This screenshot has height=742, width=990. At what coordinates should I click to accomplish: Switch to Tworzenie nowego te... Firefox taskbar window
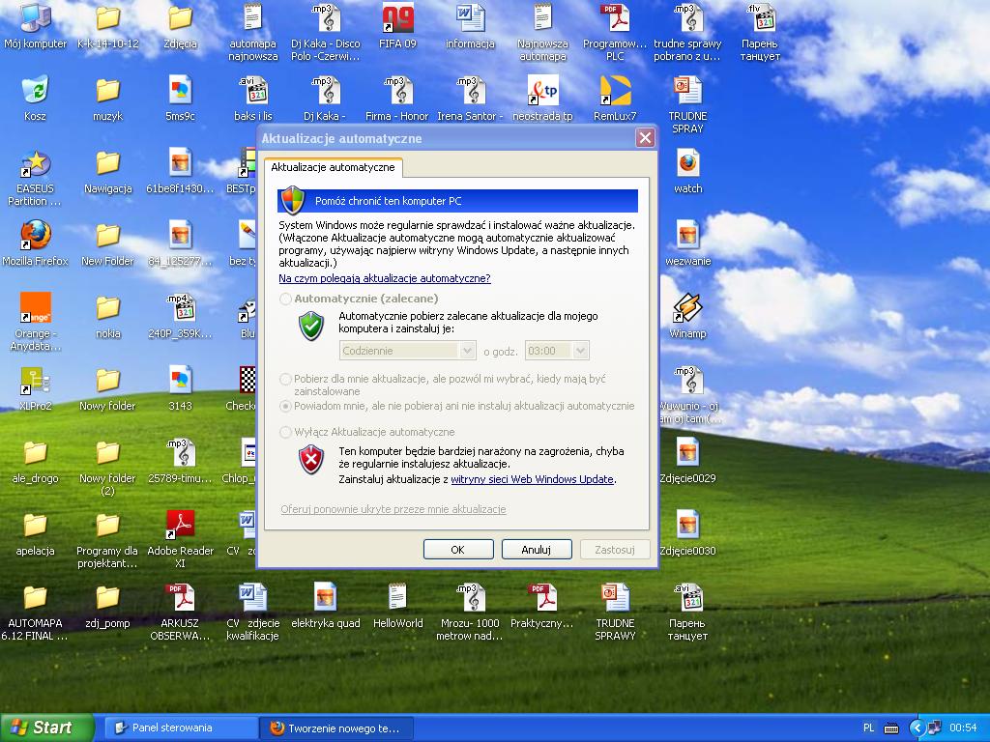(x=336, y=728)
